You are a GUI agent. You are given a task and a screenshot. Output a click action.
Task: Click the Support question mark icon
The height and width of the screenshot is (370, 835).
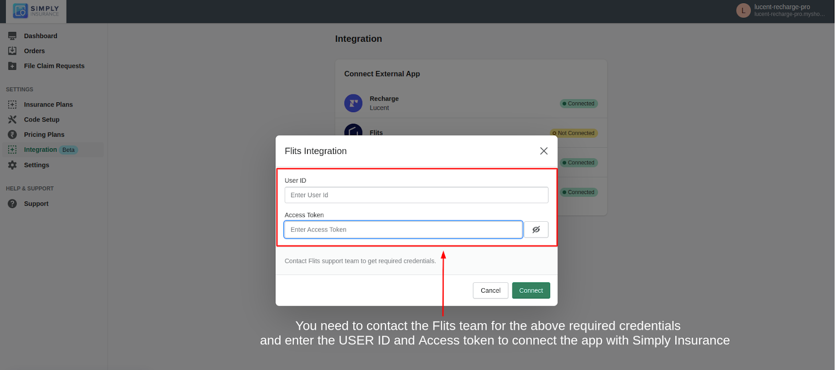point(13,204)
